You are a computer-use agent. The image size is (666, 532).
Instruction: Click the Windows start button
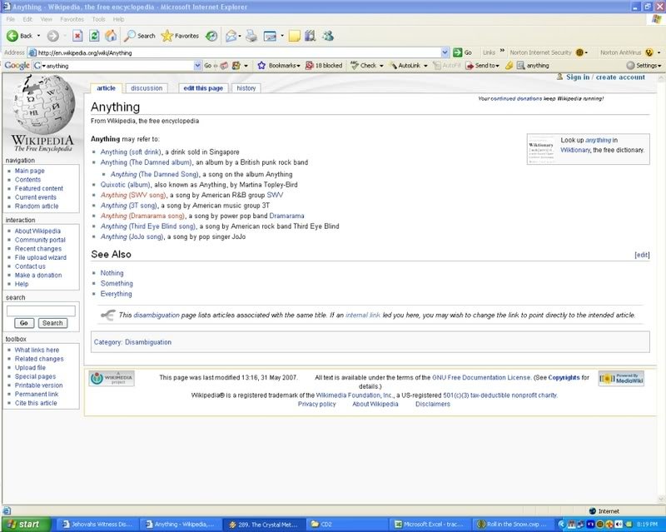tap(27, 525)
